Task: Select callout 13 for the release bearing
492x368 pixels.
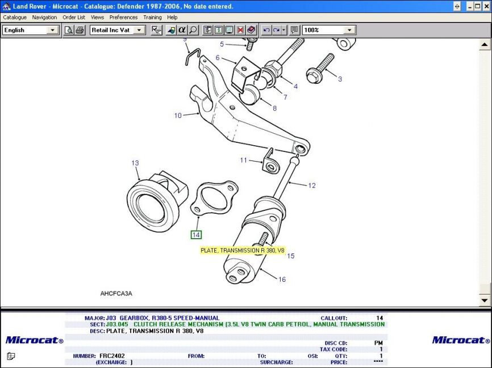Action: coord(135,163)
